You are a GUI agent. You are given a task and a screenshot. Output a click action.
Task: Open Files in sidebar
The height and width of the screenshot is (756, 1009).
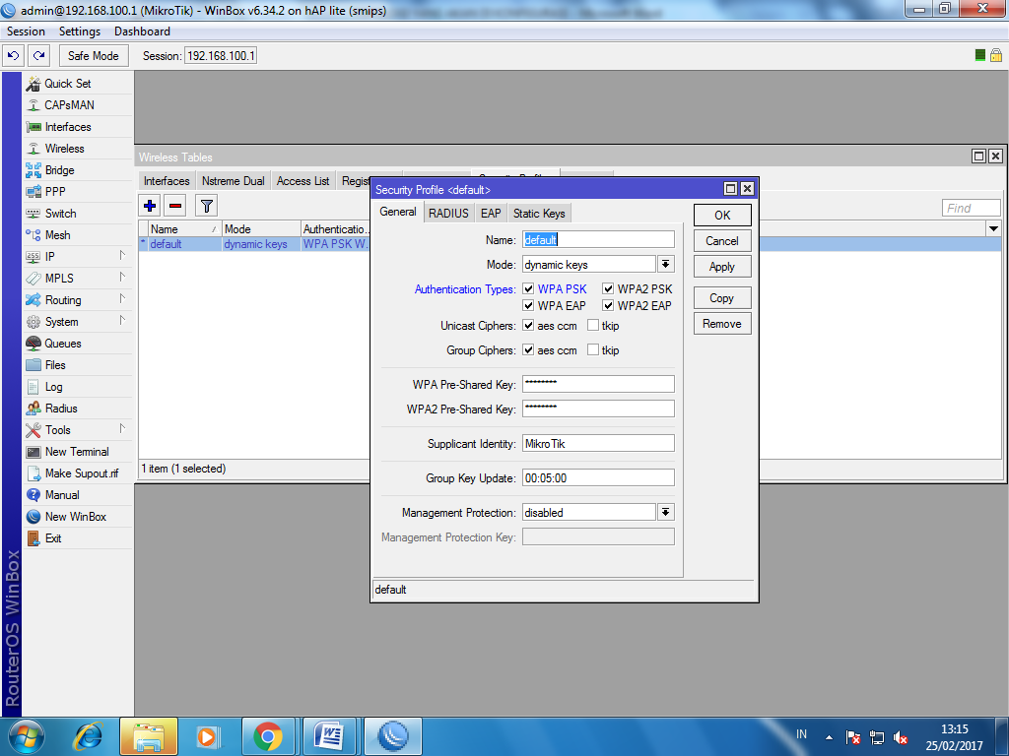pos(55,365)
